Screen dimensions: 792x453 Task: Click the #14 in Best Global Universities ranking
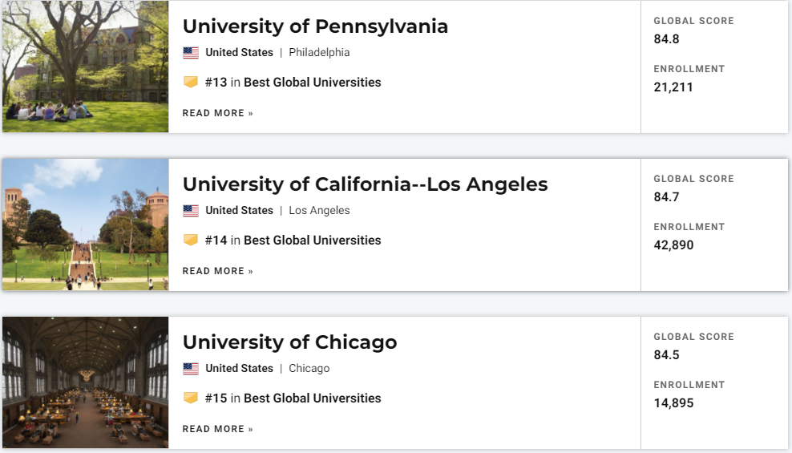coord(293,240)
